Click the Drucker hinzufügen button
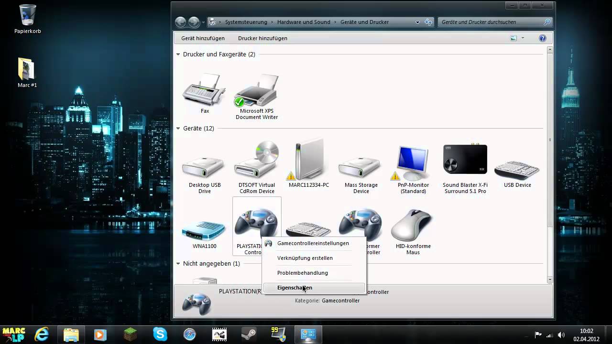Image resolution: width=612 pixels, height=344 pixels. [262, 38]
